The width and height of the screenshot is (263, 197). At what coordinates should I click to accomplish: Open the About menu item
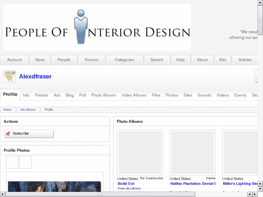202,60
